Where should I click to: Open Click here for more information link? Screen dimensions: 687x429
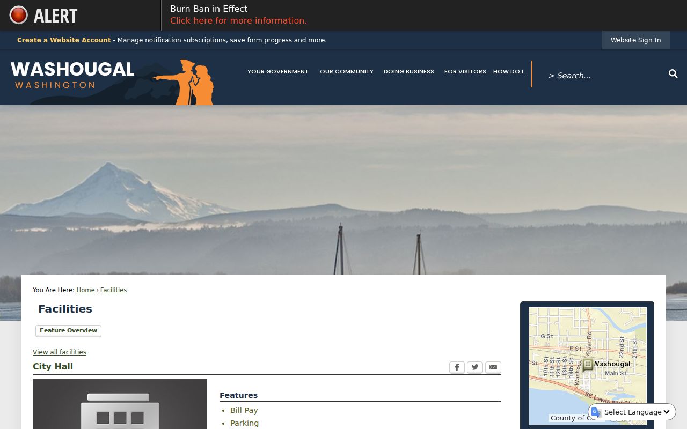tap(238, 21)
